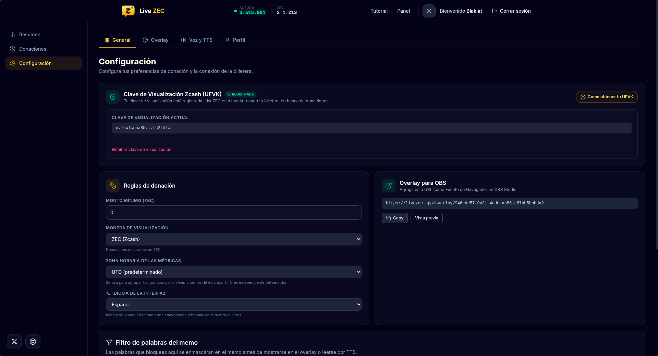Image resolution: width=658 pixels, height=356 pixels.
Task: Copy the OBS overlay URL
Action: 395,218
